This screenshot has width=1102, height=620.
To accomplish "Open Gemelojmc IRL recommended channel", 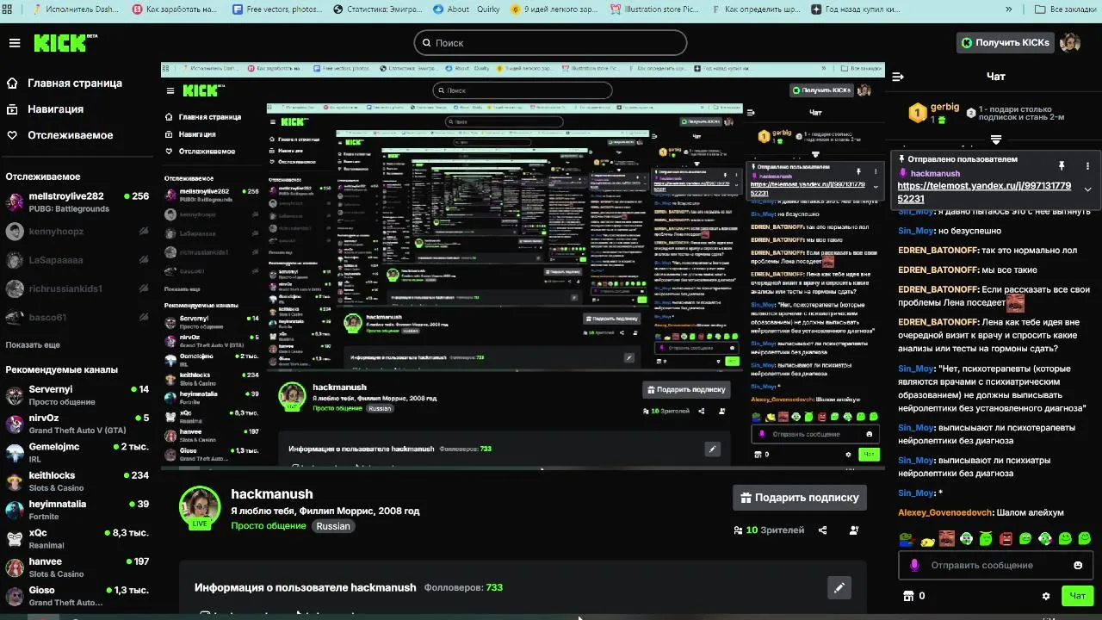I will (77, 453).
